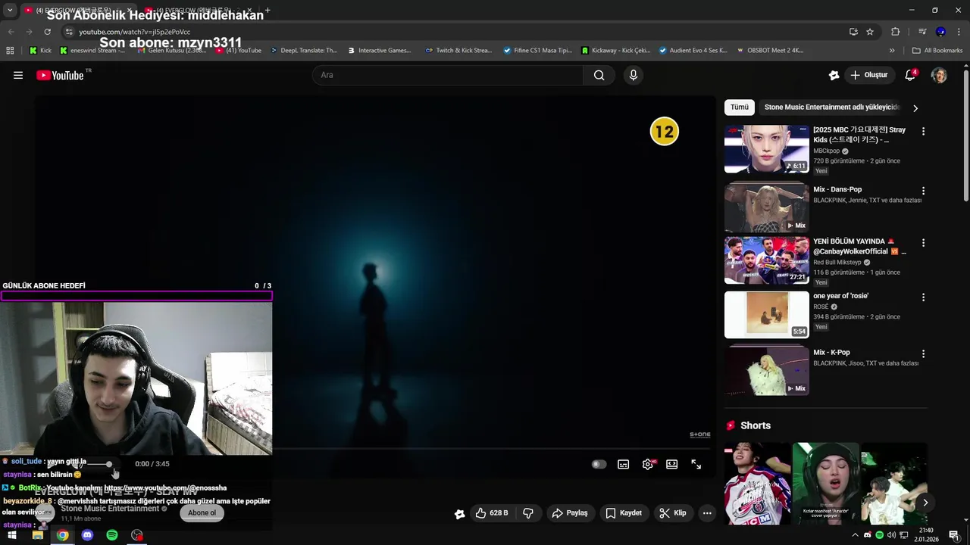Open Spotify from the taskbar
970x545 pixels.
point(112,535)
